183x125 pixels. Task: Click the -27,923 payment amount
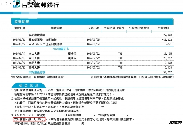coord(167,40)
